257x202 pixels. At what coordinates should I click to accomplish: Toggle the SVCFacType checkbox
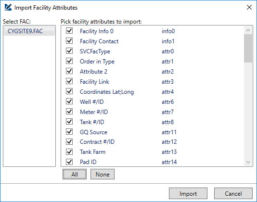tap(69, 51)
